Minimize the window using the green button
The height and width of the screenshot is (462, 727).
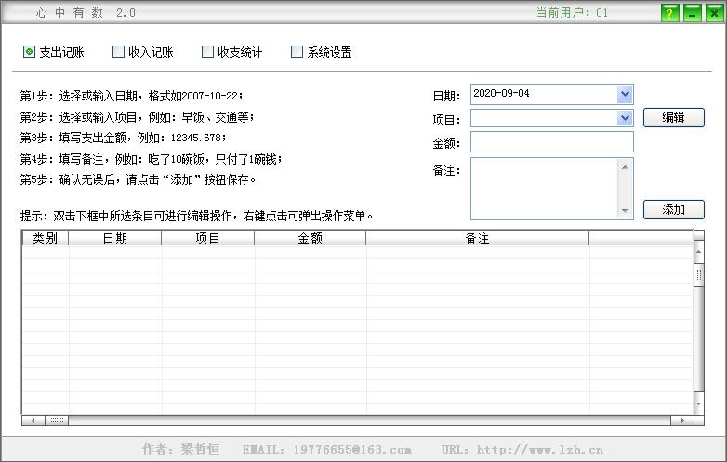tap(692, 13)
